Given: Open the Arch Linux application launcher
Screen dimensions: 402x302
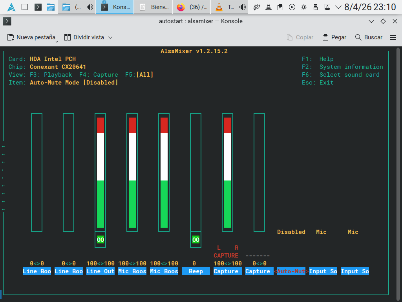Looking at the screenshot, I should point(11,7).
